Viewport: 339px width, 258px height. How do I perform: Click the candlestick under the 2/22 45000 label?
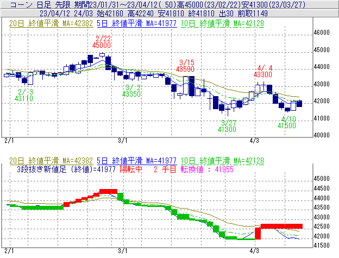102,55
